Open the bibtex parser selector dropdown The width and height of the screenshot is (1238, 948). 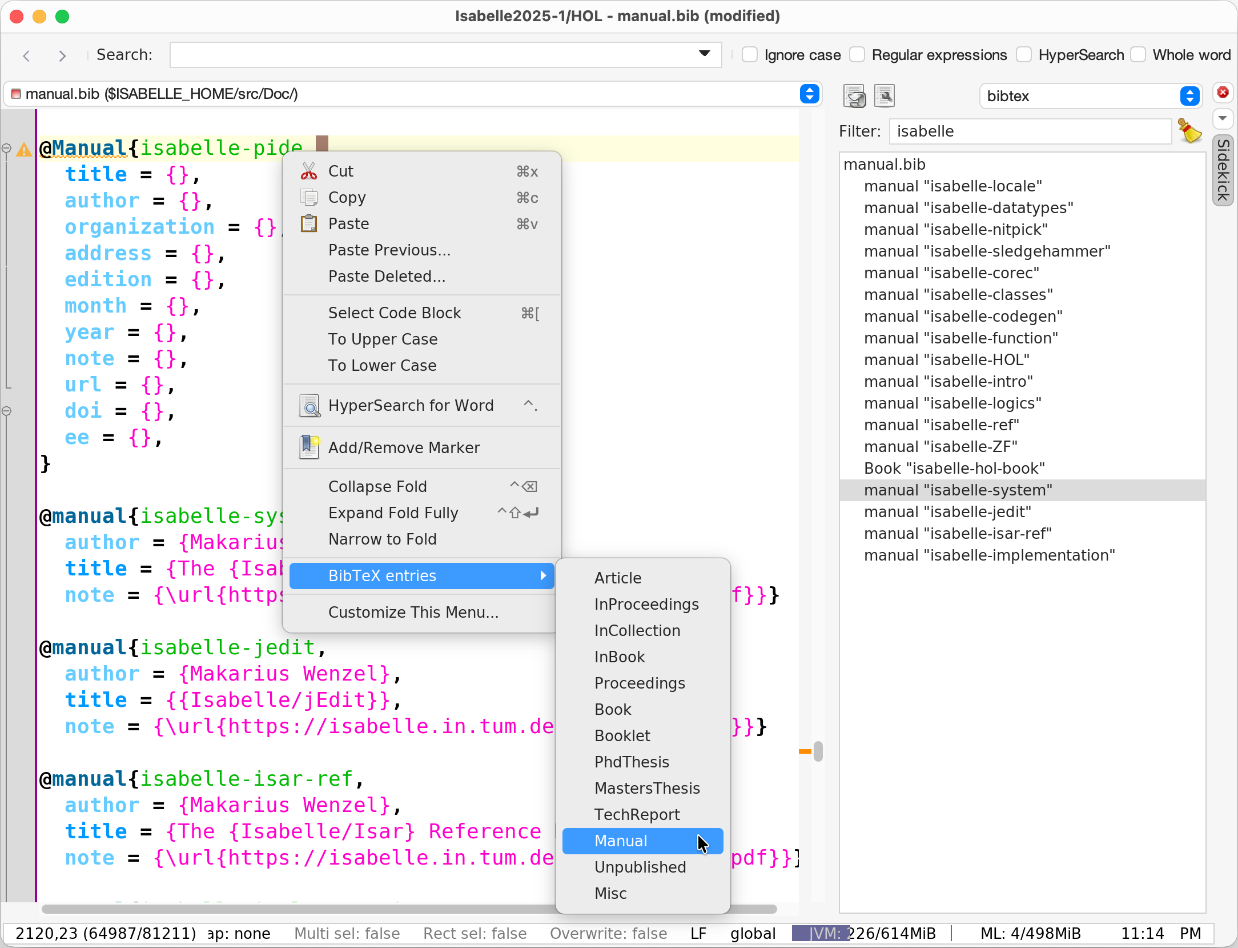[1189, 96]
